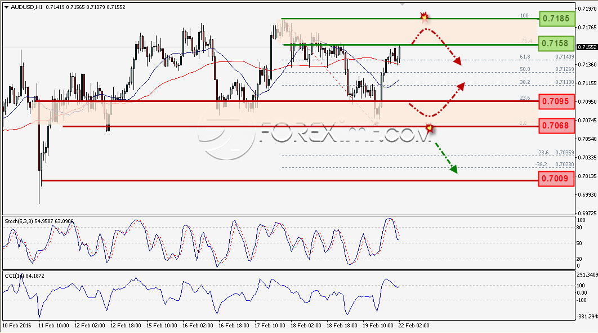Click Fibonacci -23.6 level value 0.70359
Screen dimensions: 598x333
click(x=564, y=153)
